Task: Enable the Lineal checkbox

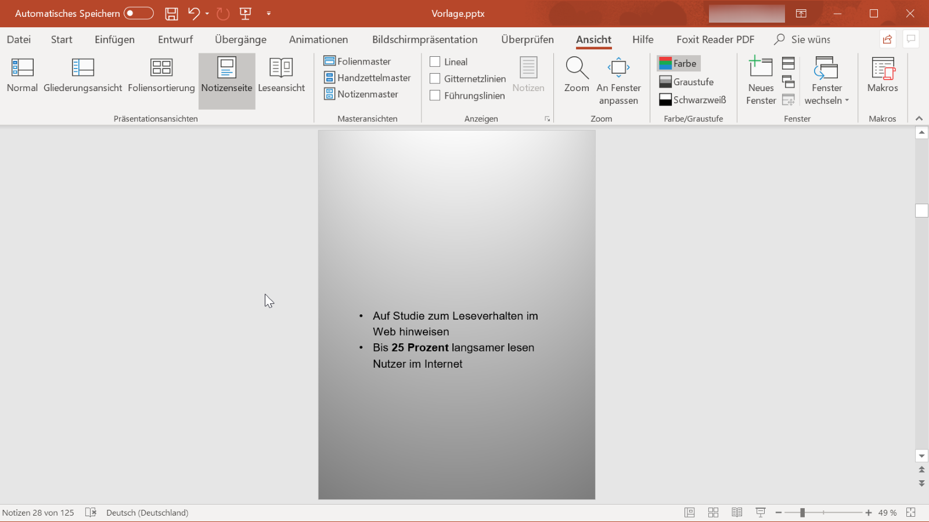Action: click(x=435, y=61)
